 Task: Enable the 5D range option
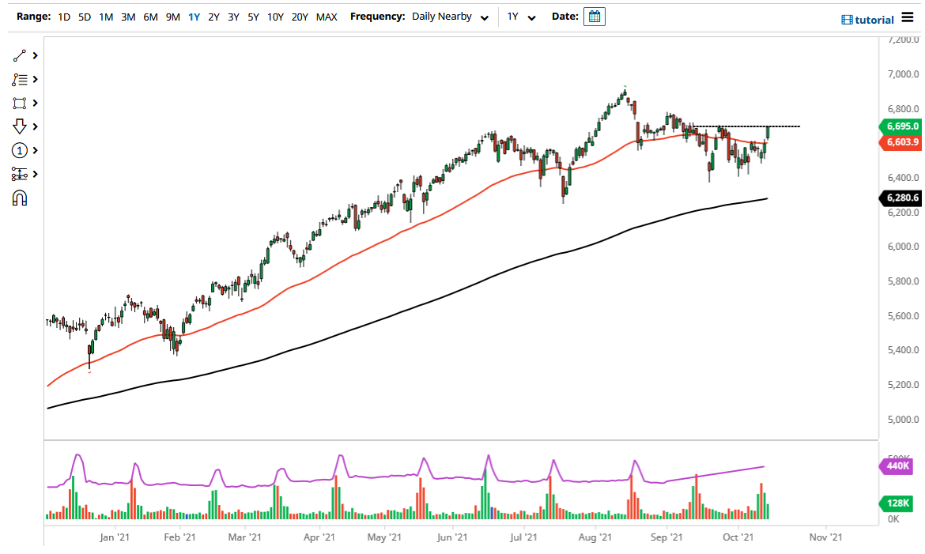pos(84,16)
